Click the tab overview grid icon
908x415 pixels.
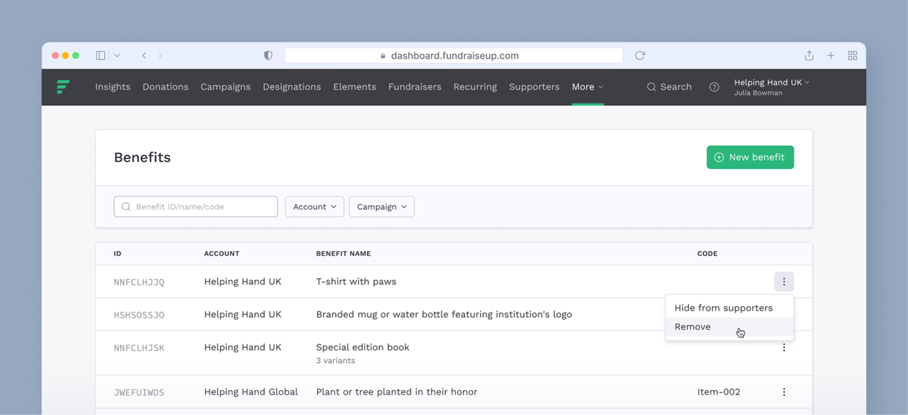[x=853, y=55]
